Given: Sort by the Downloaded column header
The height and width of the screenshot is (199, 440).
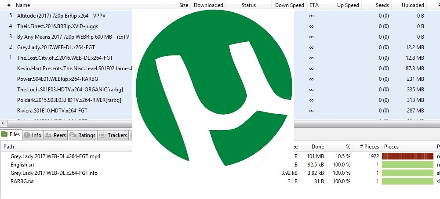Looking at the screenshot, I should pos(208,5).
